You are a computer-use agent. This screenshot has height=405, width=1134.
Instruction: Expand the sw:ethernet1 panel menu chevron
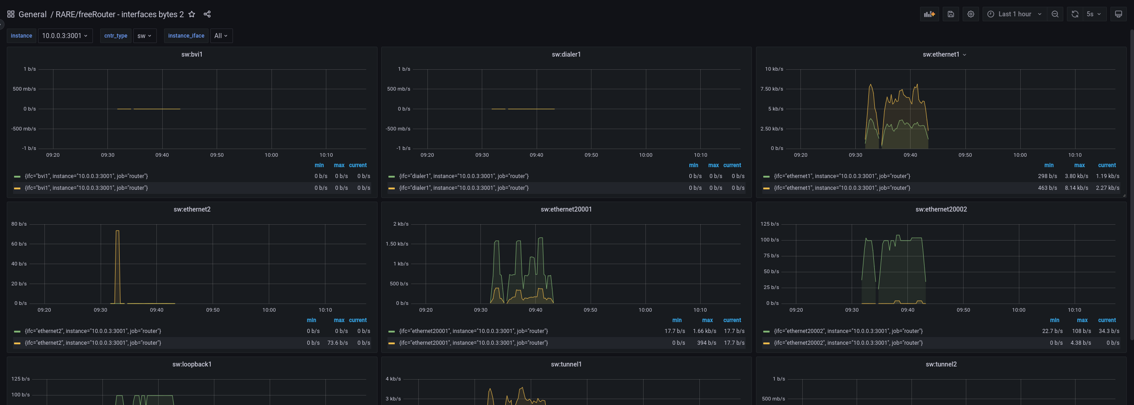(964, 55)
